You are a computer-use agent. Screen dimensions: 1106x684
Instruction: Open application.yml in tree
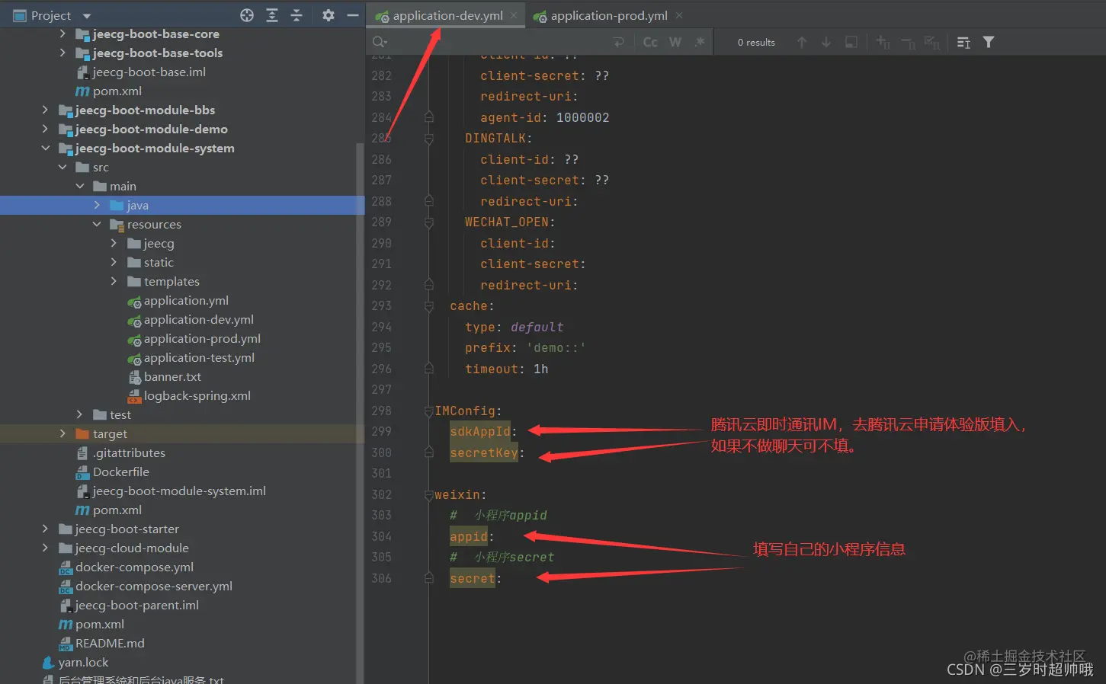pyautogui.click(x=185, y=301)
